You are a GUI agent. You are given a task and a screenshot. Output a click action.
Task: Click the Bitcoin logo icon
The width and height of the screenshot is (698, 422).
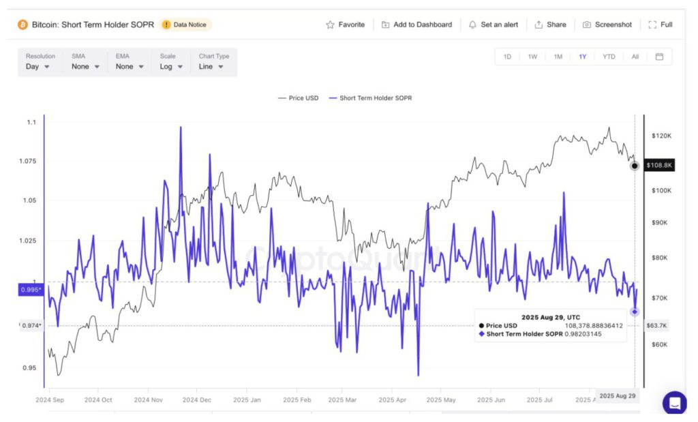22,25
